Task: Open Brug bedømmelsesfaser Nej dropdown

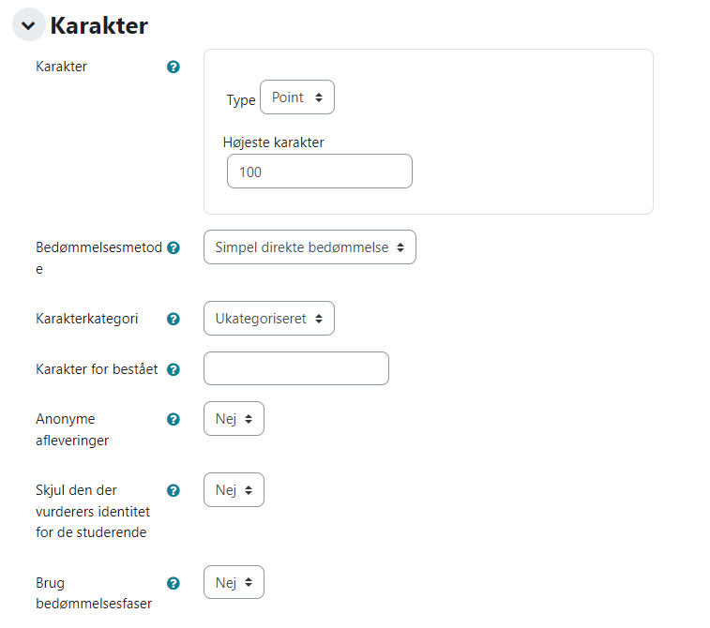Action: tap(234, 582)
